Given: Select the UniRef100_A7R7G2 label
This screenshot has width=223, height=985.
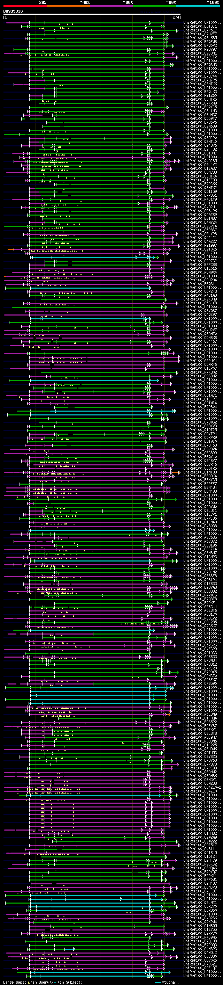Looking at the screenshot, I should (200, 261).
